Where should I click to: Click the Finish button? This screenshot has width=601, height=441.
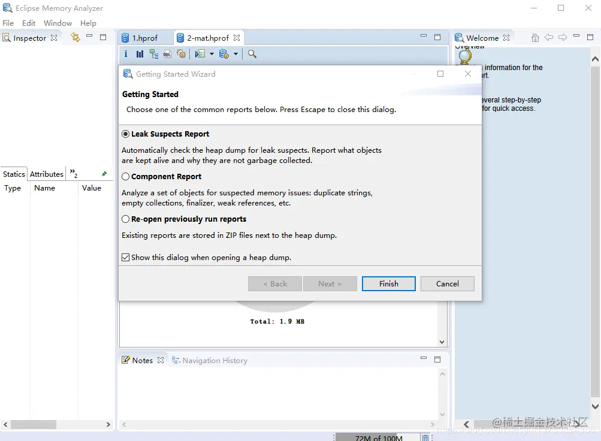(x=389, y=283)
